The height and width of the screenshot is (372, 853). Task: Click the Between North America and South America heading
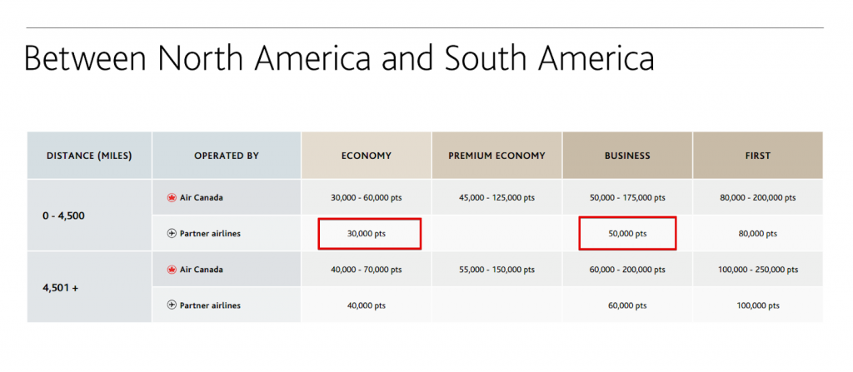[339, 58]
